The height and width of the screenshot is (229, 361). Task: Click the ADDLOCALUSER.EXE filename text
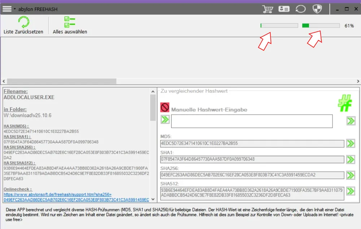[x=29, y=97]
